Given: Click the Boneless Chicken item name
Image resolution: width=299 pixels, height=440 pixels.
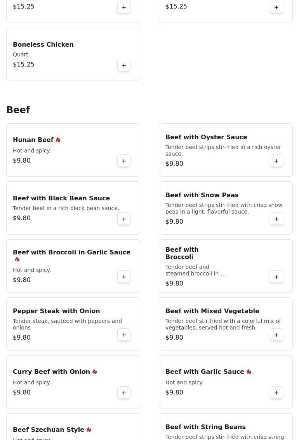Looking at the screenshot, I should tap(43, 45).
